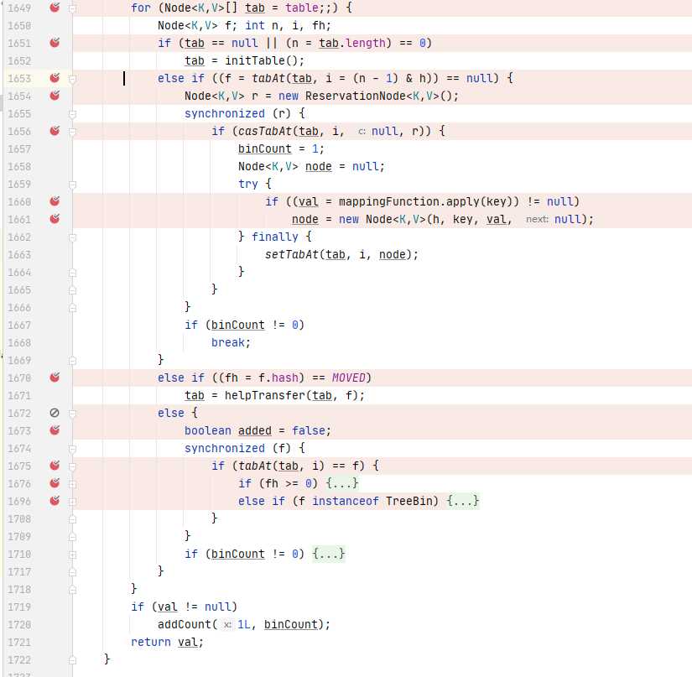Click the 'next:' parameter hint on line 1661
This screenshot has height=677, width=692.
[537, 219]
